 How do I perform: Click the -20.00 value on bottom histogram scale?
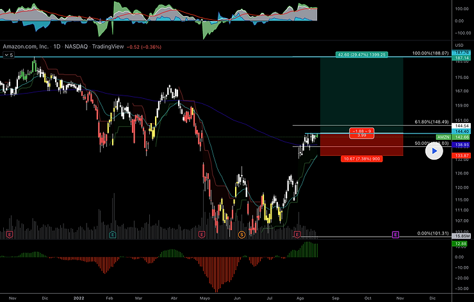[461, 278]
